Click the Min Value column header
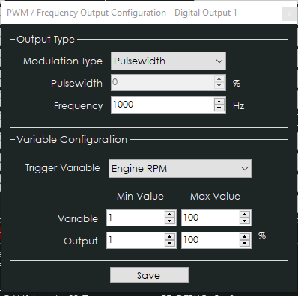298x296 pixels. point(140,197)
